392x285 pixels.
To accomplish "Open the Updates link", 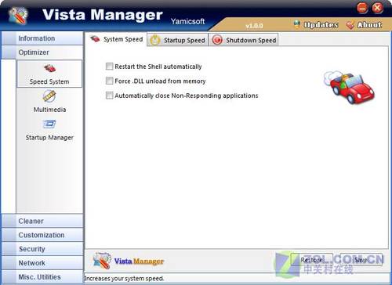I will tap(321, 25).
